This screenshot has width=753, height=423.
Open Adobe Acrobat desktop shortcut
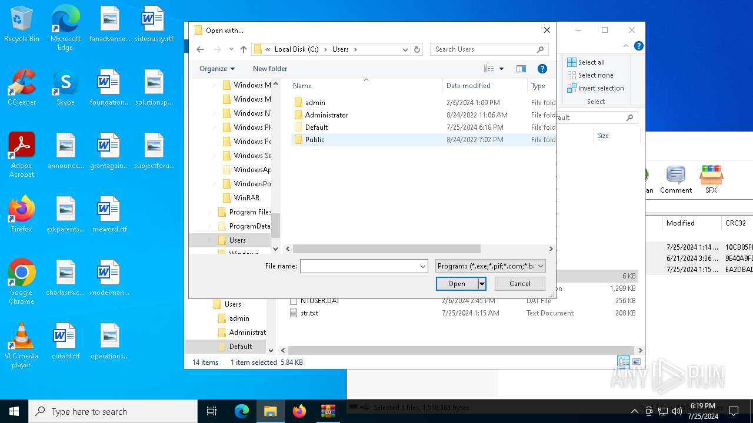tap(22, 155)
